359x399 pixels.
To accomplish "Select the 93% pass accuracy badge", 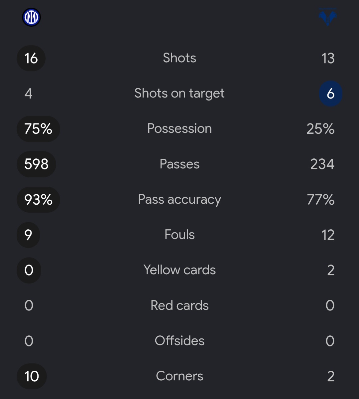I will [x=38, y=200].
